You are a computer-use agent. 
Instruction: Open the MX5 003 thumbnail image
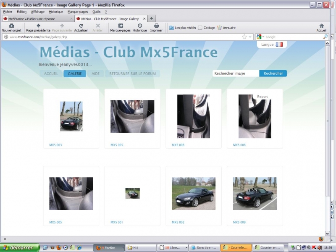coord(71,116)
